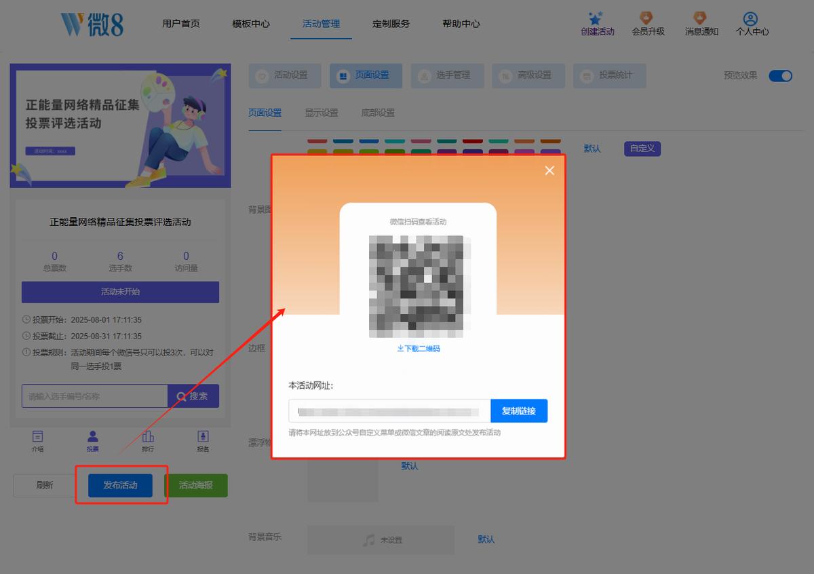Viewport: 814px width, 574px height.
Task: Click the 请输入选手编号/名称 search field
Action: tap(95, 396)
